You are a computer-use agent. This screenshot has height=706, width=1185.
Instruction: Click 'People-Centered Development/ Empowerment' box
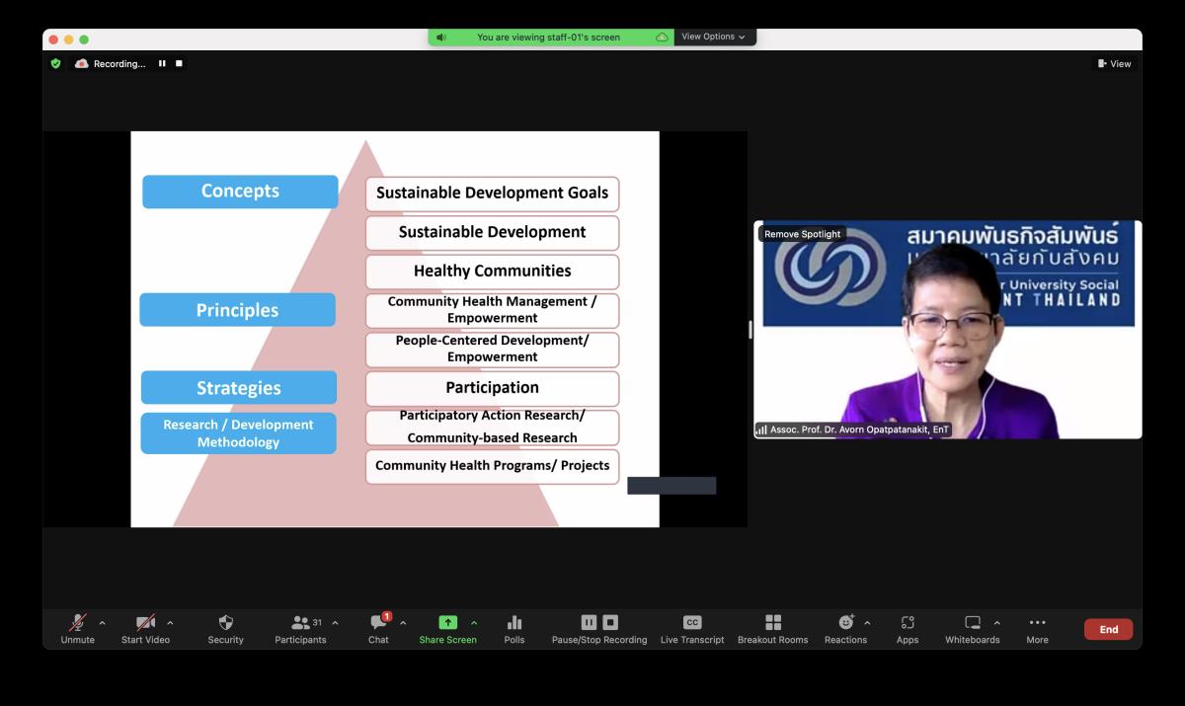[x=492, y=349]
